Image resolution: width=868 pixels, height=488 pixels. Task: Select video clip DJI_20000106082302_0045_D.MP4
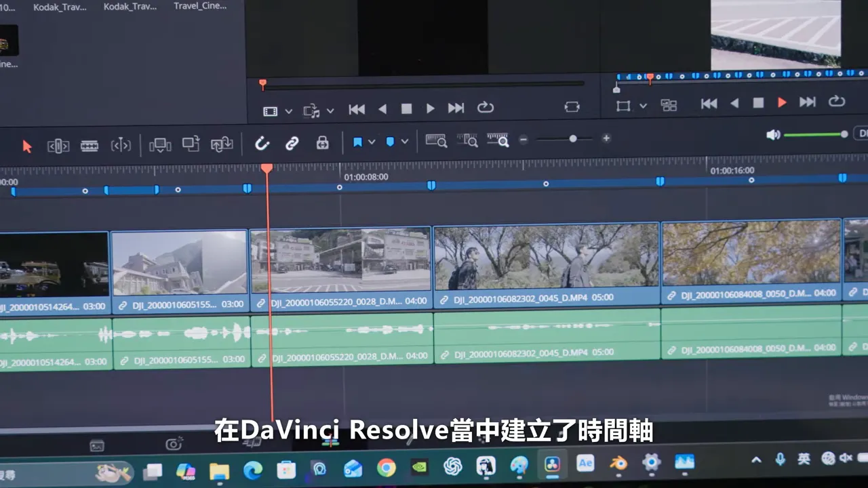(x=547, y=266)
